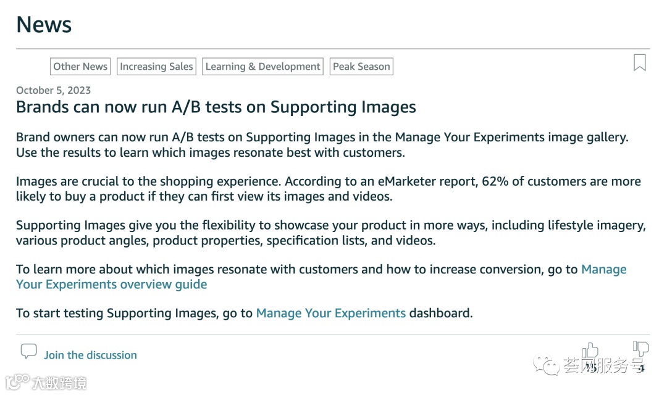Image resolution: width=667 pixels, height=395 pixels.
Task: Click the News page heading
Action: tap(44, 25)
